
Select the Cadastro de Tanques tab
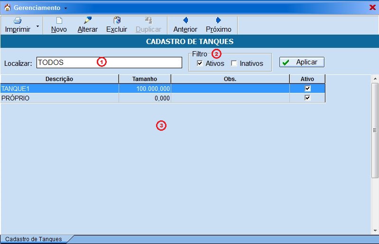pyautogui.click(x=33, y=239)
